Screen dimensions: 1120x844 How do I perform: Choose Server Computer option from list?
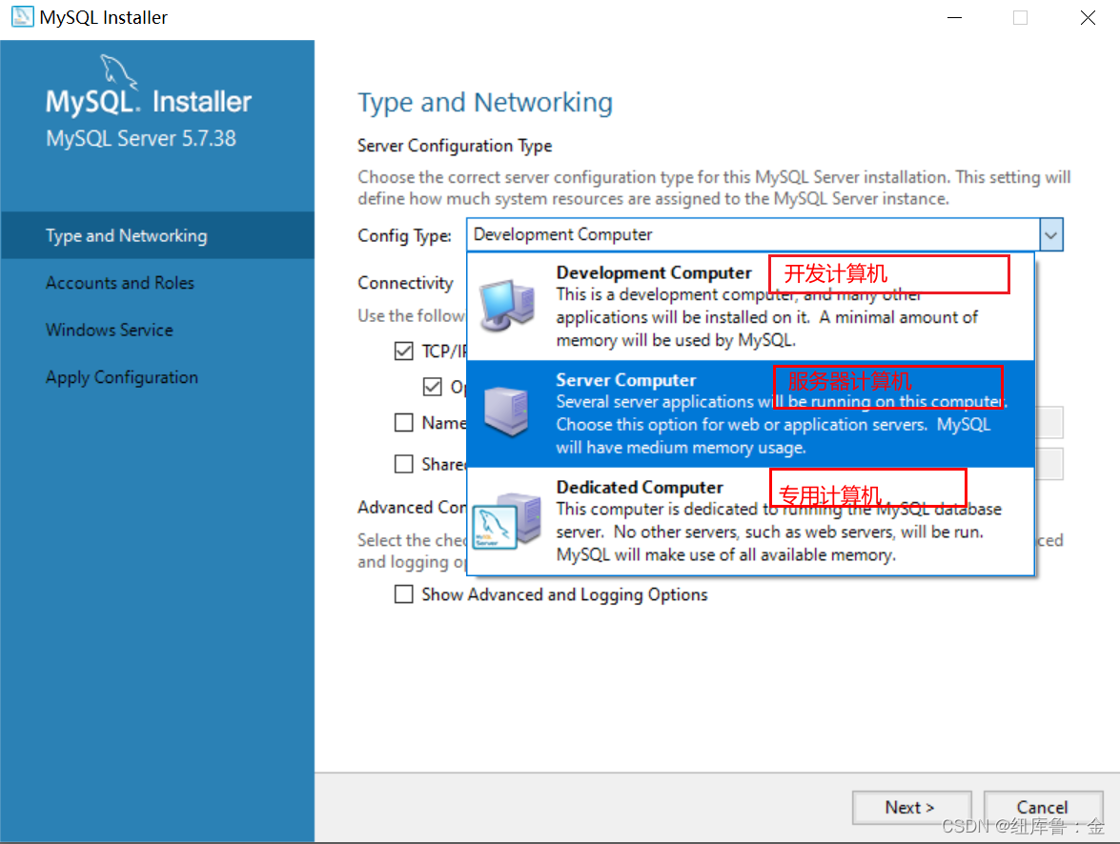coord(750,413)
